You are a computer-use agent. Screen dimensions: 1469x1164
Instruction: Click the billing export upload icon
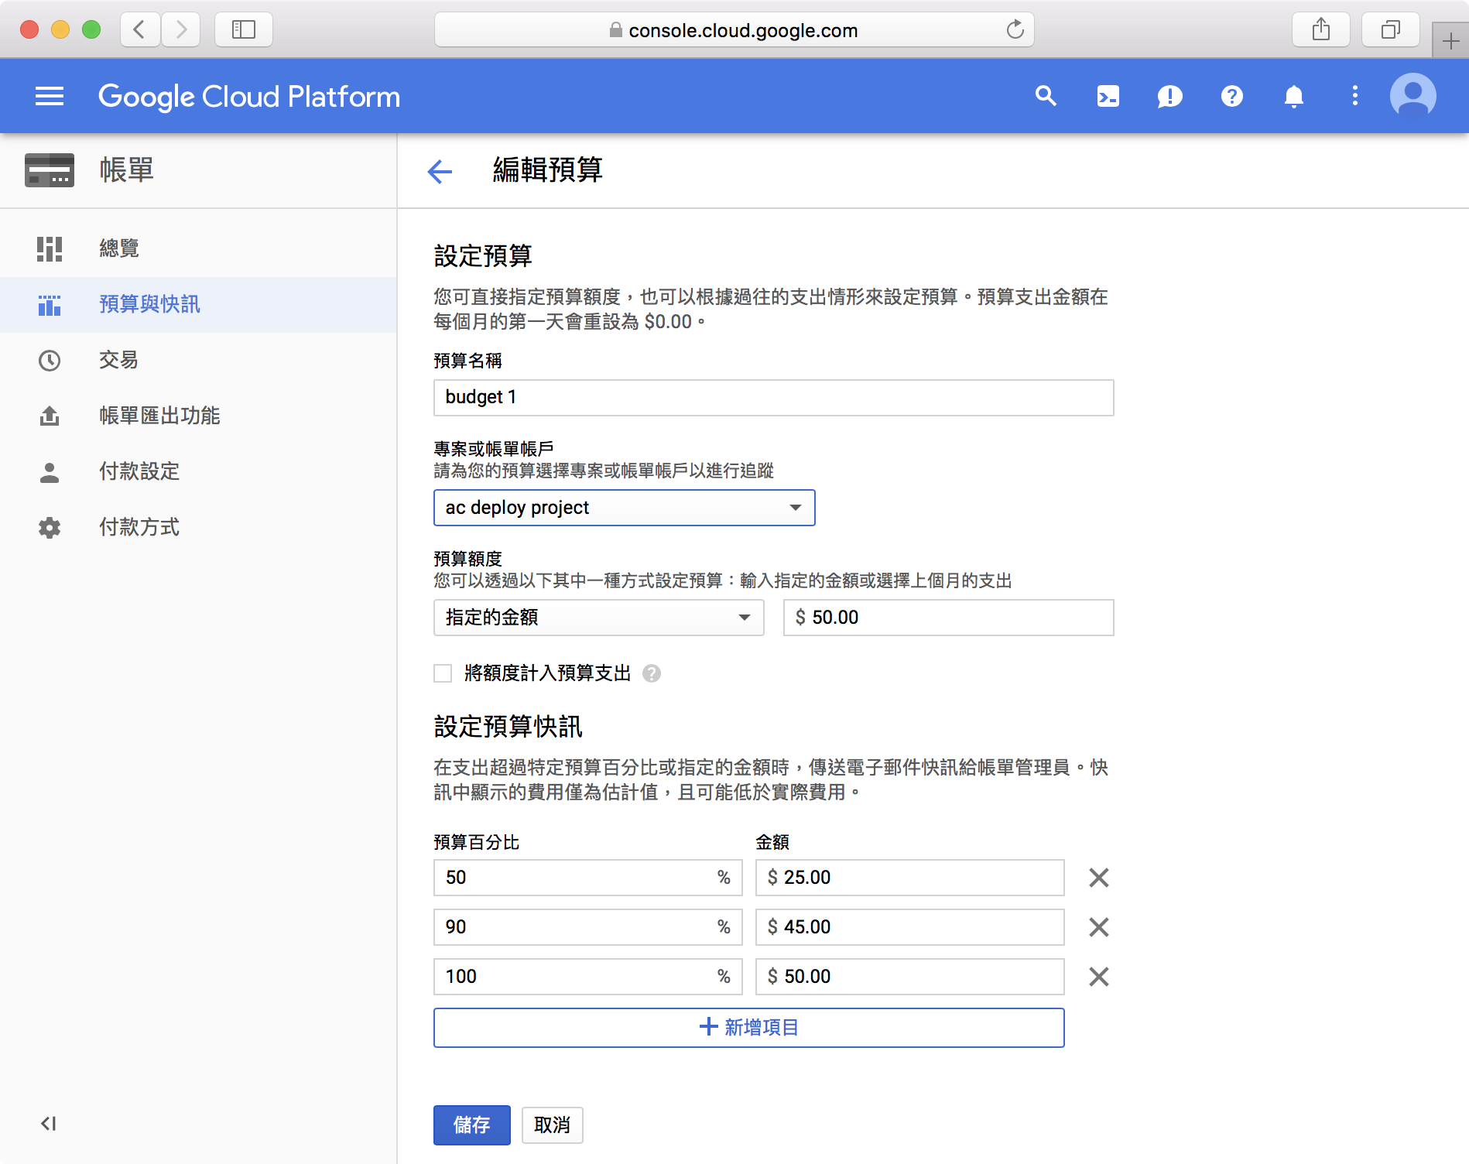pyautogui.click(x=50, y=416)
